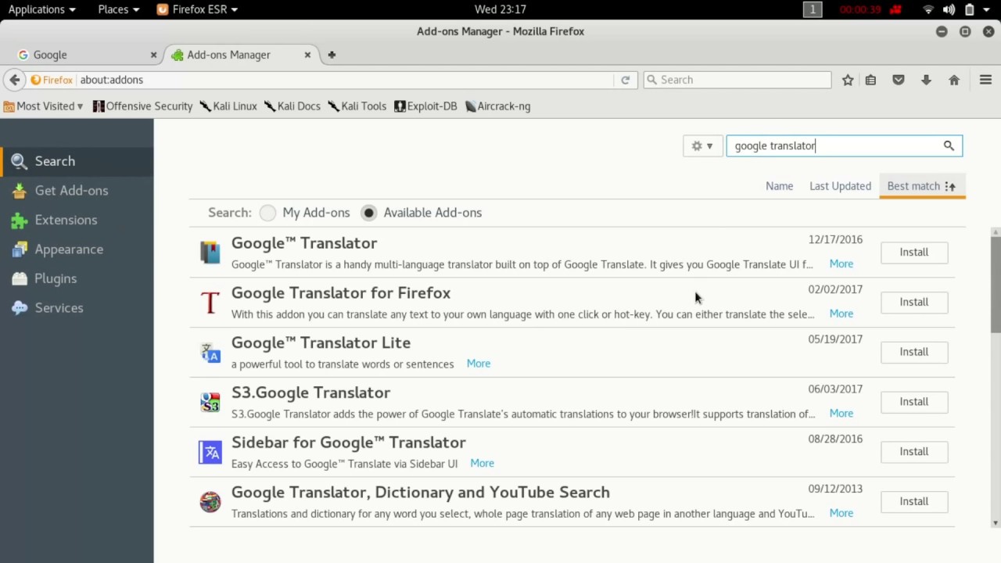Open the gear tools dropdown

(x=701, y=145)
